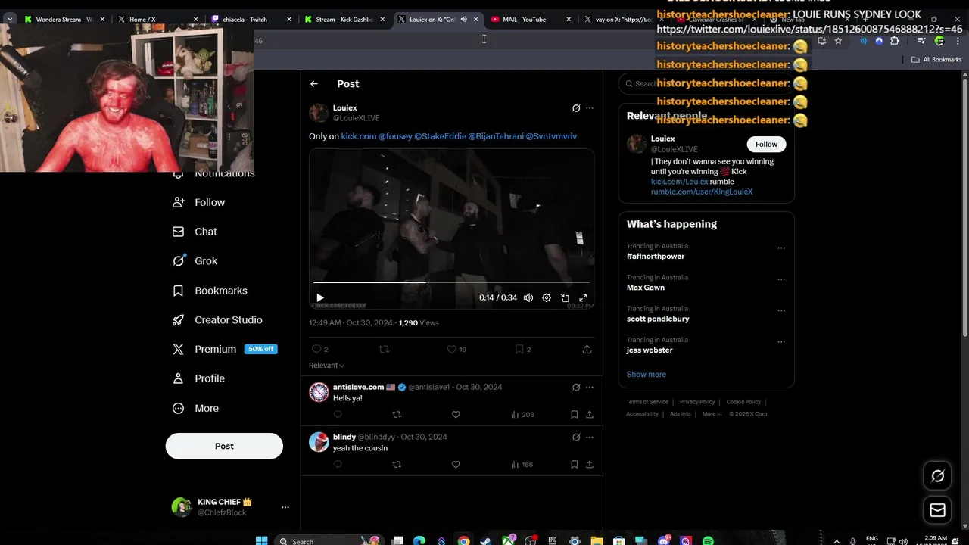The image size is (969, 545).
Task: Open Bookmarks in left sidebar
Action: tap(210, 291)
